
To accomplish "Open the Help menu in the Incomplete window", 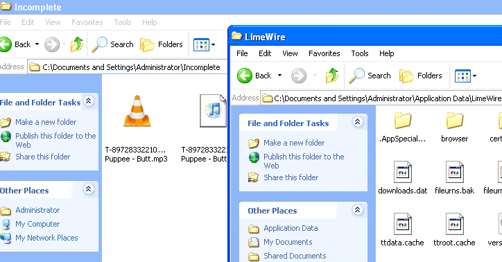I will pos(150,22).
